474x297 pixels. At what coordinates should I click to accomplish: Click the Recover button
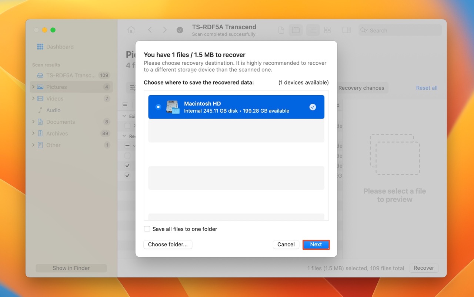[x=424, y=268]
